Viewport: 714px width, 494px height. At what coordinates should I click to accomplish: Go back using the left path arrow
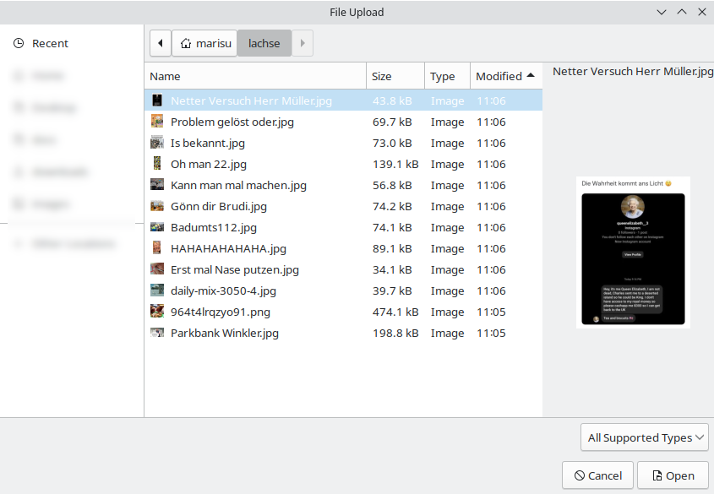[161, 43]
